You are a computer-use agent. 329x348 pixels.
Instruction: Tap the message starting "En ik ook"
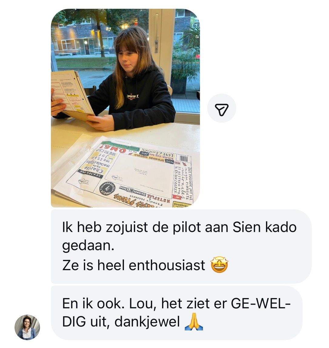click(x=177, y=313)
